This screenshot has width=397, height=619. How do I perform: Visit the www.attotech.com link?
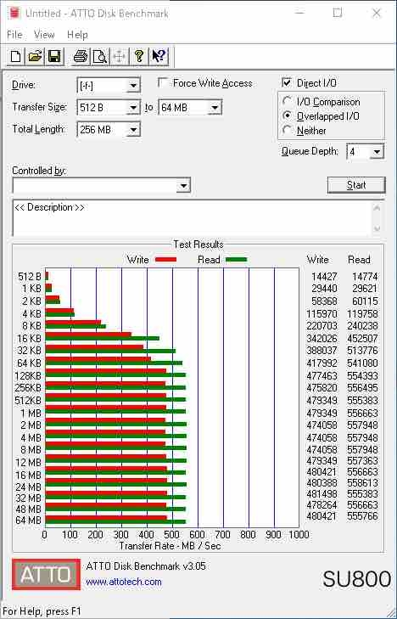(124, 582)
